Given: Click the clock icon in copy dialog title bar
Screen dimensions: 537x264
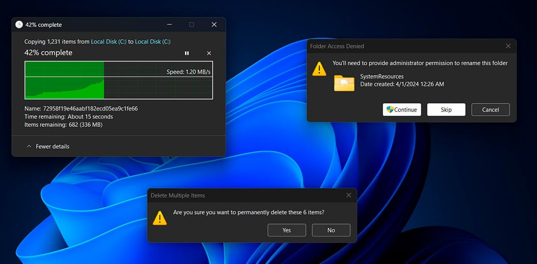Looking at the screenshot, I should pyautogui.click(x=19, y=24).
